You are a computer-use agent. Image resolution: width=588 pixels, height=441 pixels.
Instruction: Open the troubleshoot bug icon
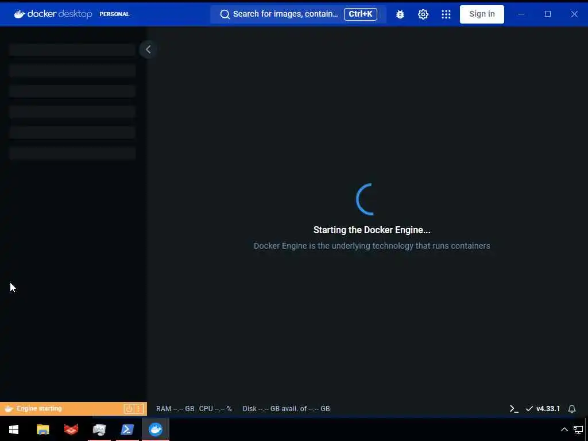click(400, 14)
